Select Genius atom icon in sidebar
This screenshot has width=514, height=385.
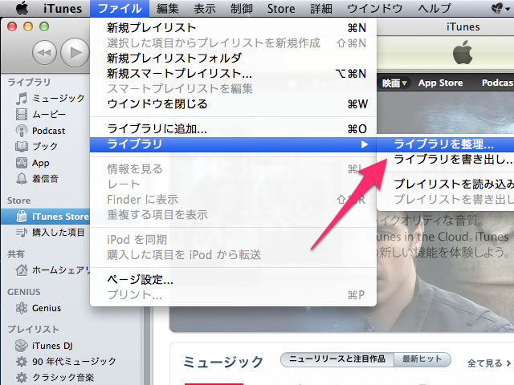(x=22, y=308)
